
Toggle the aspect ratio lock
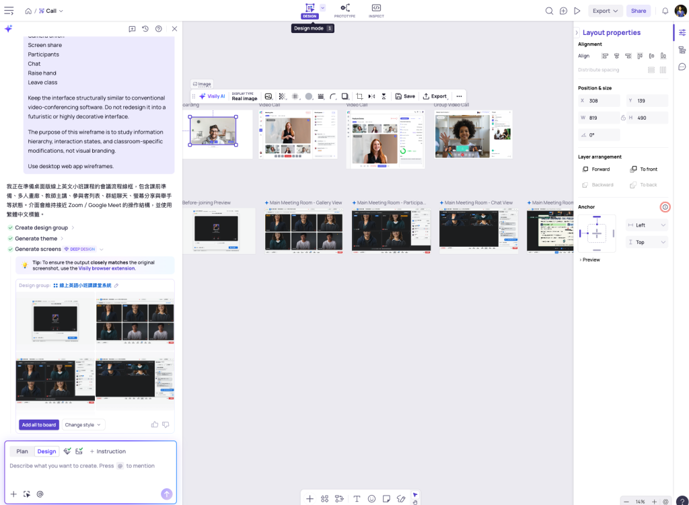623,118
